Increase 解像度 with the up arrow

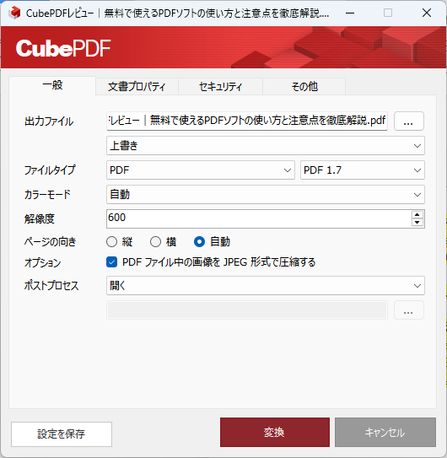(417, 215)
